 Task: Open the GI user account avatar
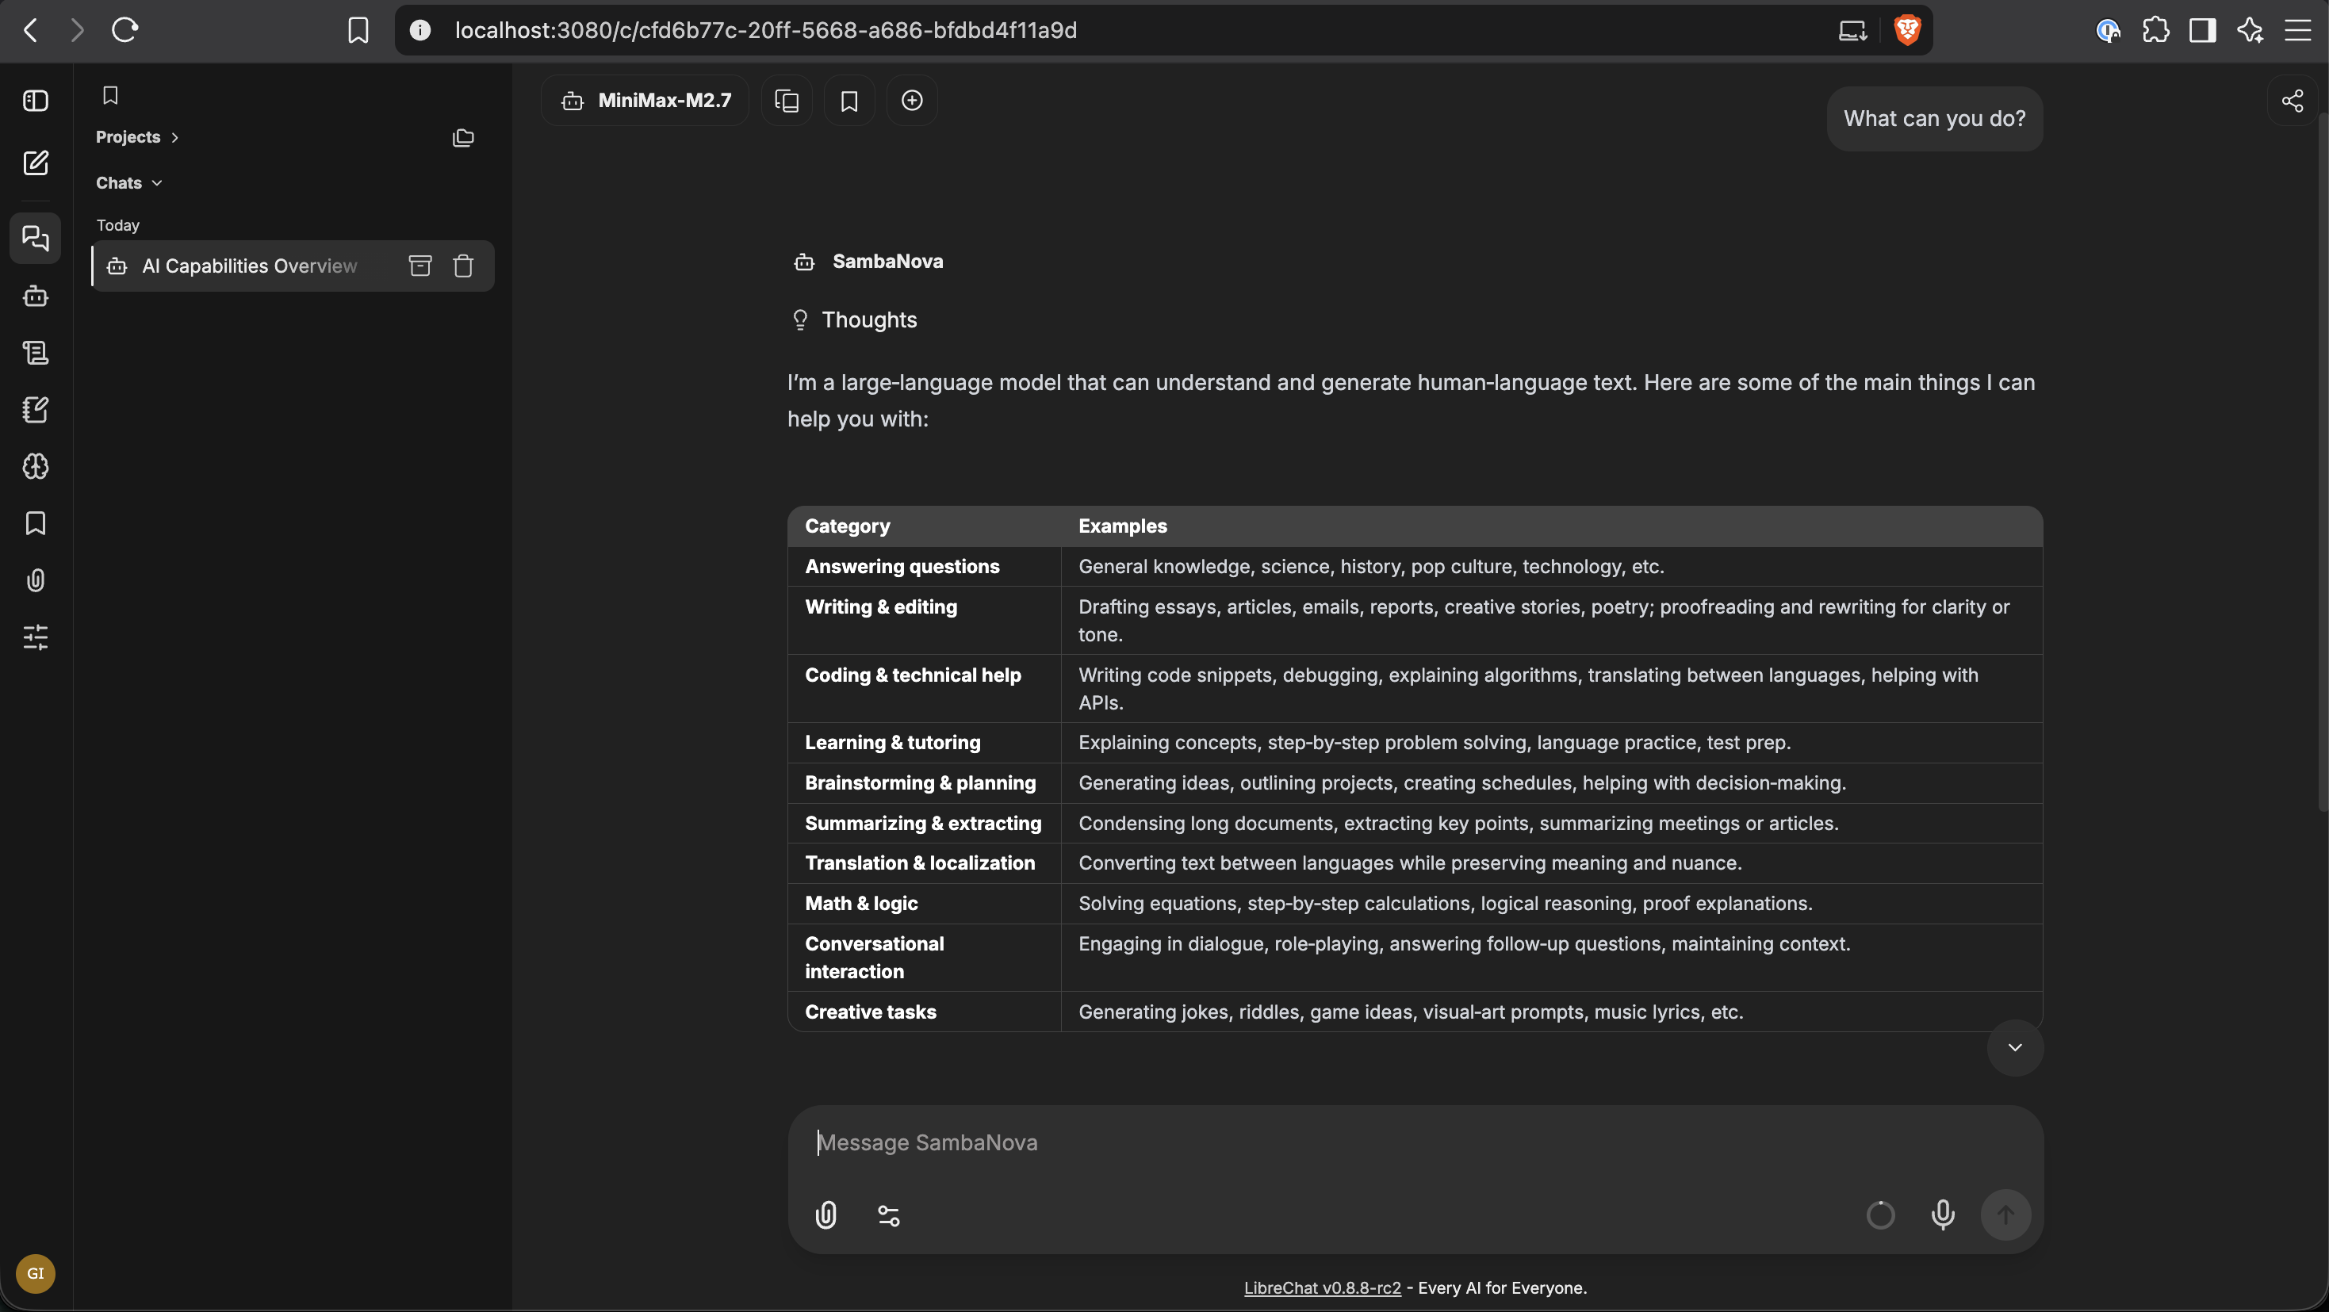click(x=35, y=1273)
